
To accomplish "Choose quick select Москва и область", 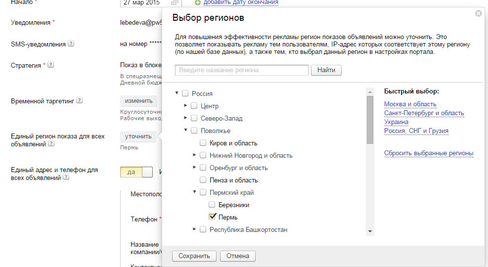I will click(x=410, y=104).
